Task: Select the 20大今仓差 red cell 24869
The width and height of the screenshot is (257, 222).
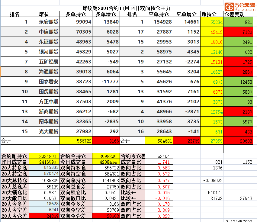Action: 44,216
